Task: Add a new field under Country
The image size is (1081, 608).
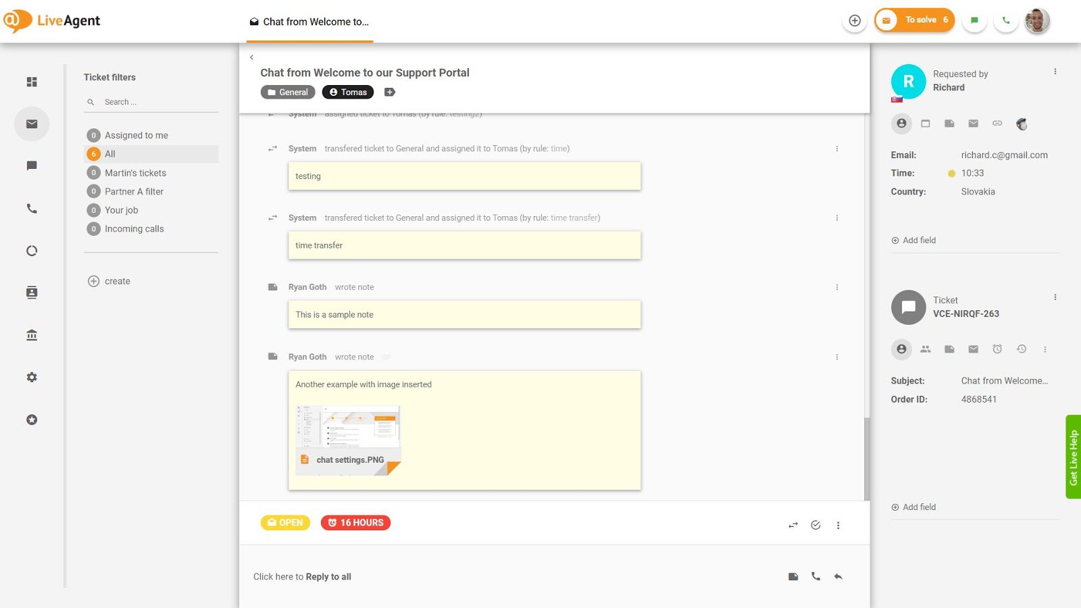Action: click(913, 240)
